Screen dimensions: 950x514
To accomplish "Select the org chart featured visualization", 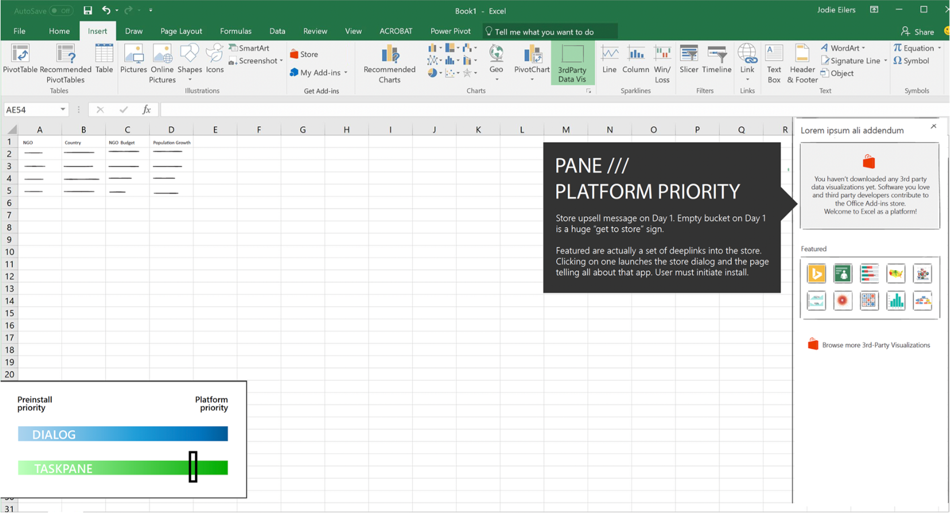I will pos(922,300).
